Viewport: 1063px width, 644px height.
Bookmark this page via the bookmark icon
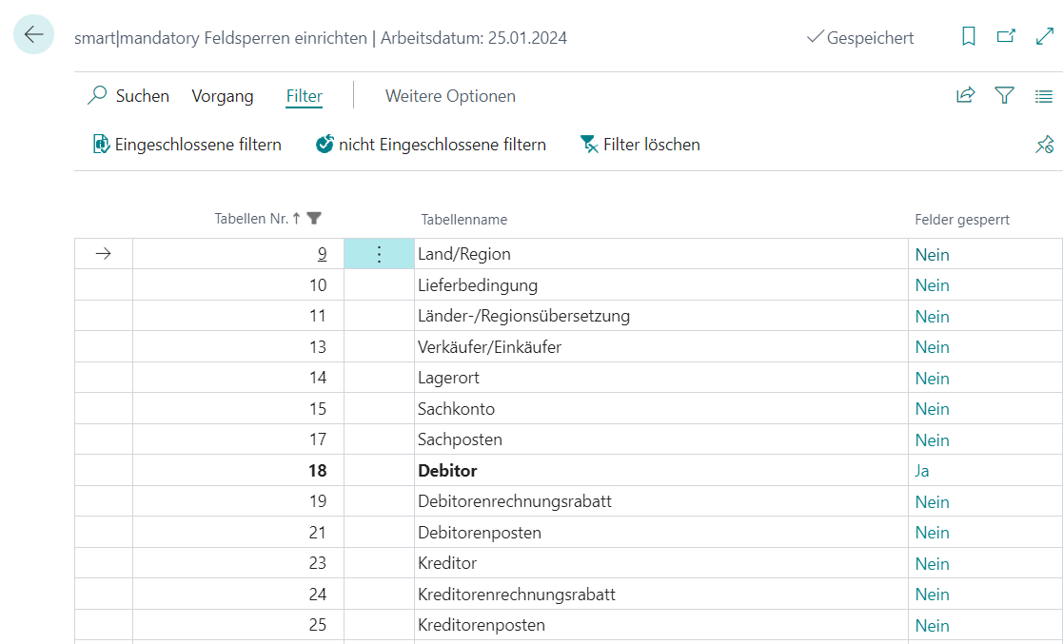click(968, 36)
